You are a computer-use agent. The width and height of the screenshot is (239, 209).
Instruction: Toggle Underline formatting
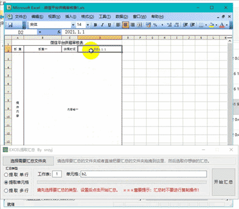click(x=109, y=25)
